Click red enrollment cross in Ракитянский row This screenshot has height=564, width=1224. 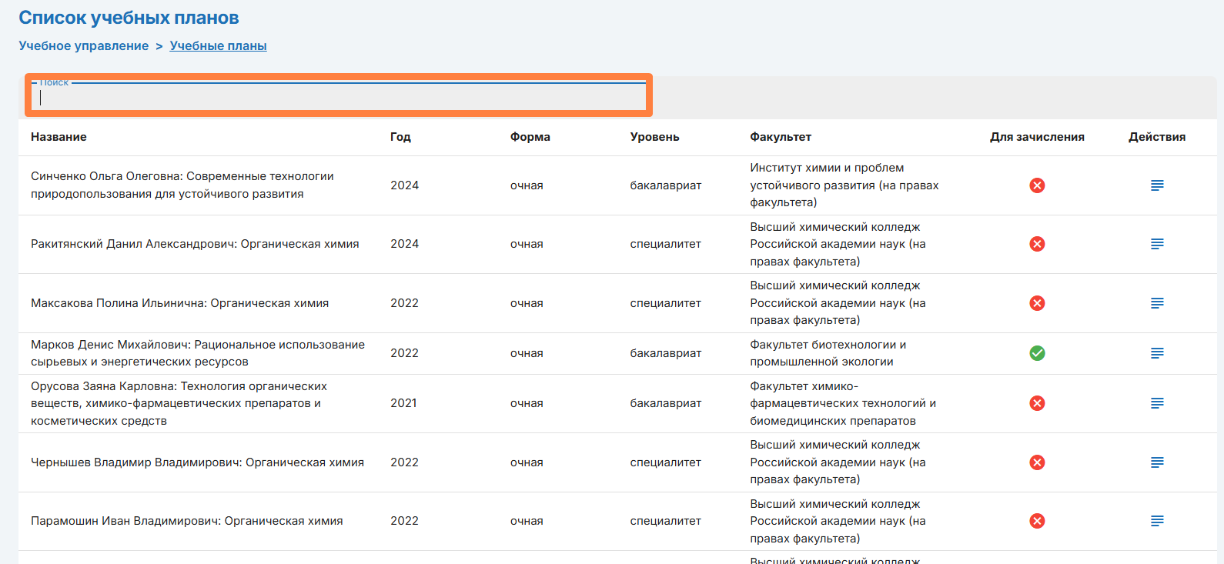tap(1037, 244)
